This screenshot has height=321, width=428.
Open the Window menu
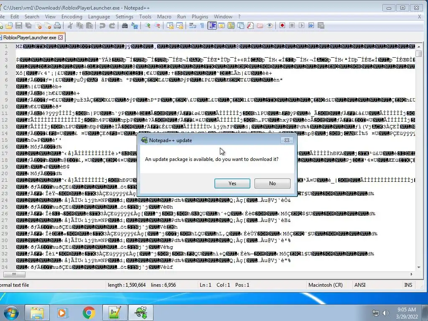click(x=223, y=17)
